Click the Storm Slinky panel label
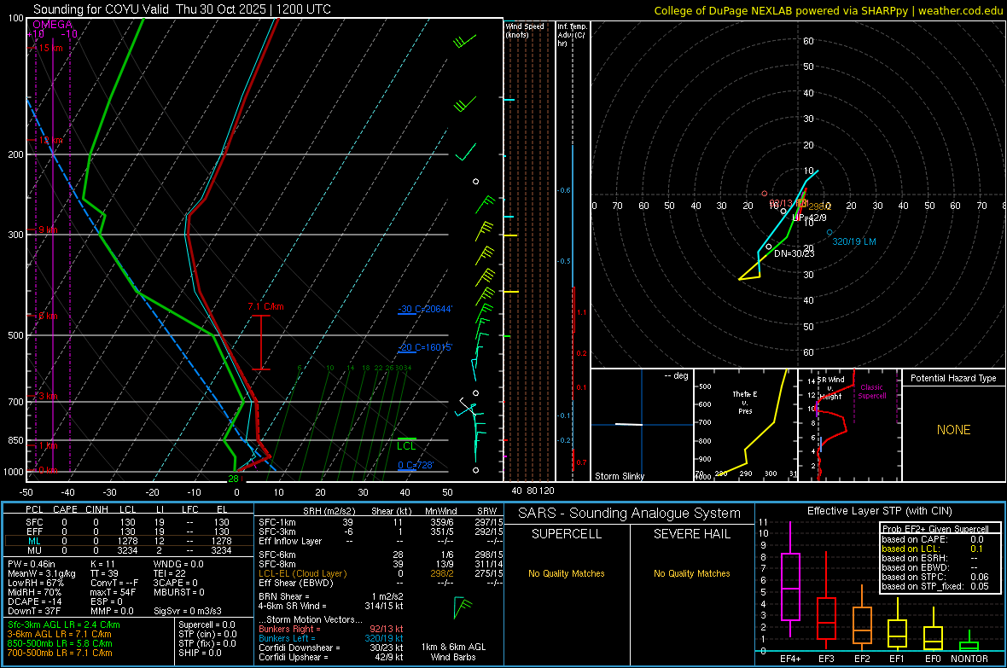The width and height of the screenshot is (1007, 668). (619, 476)
